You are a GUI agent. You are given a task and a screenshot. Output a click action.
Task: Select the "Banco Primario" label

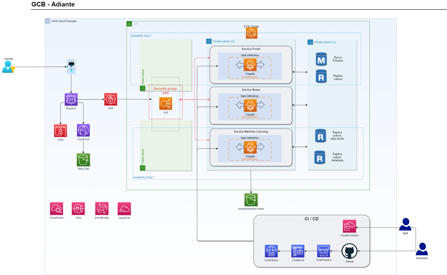338,59
